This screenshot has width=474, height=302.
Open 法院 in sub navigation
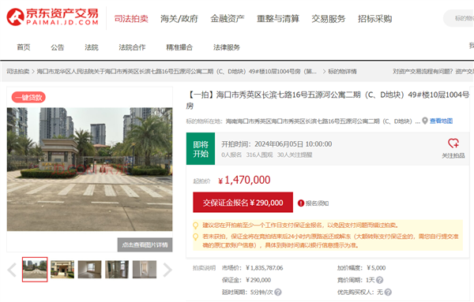[x=92, y=47]
